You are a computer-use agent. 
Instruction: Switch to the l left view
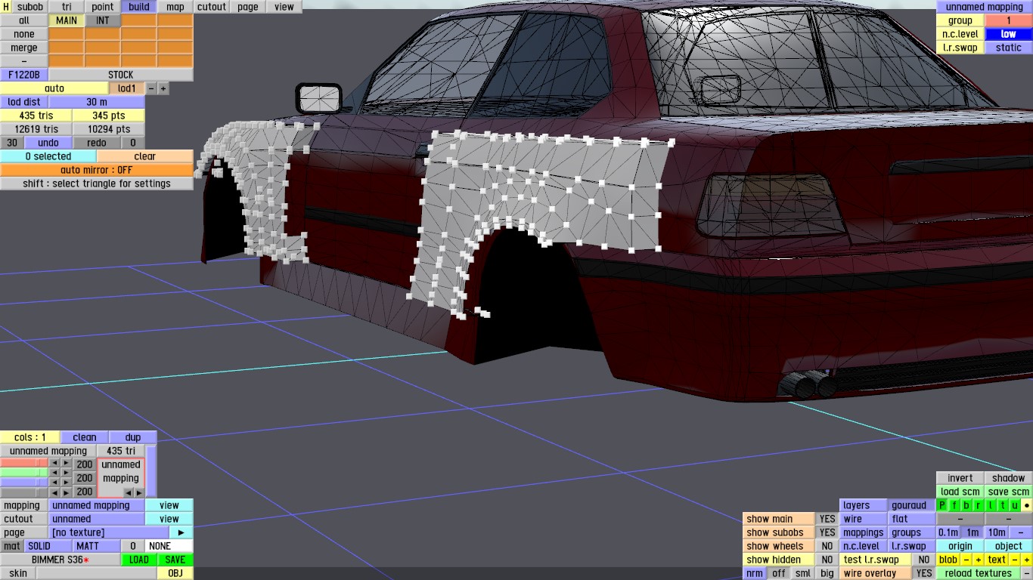[991, 505]
